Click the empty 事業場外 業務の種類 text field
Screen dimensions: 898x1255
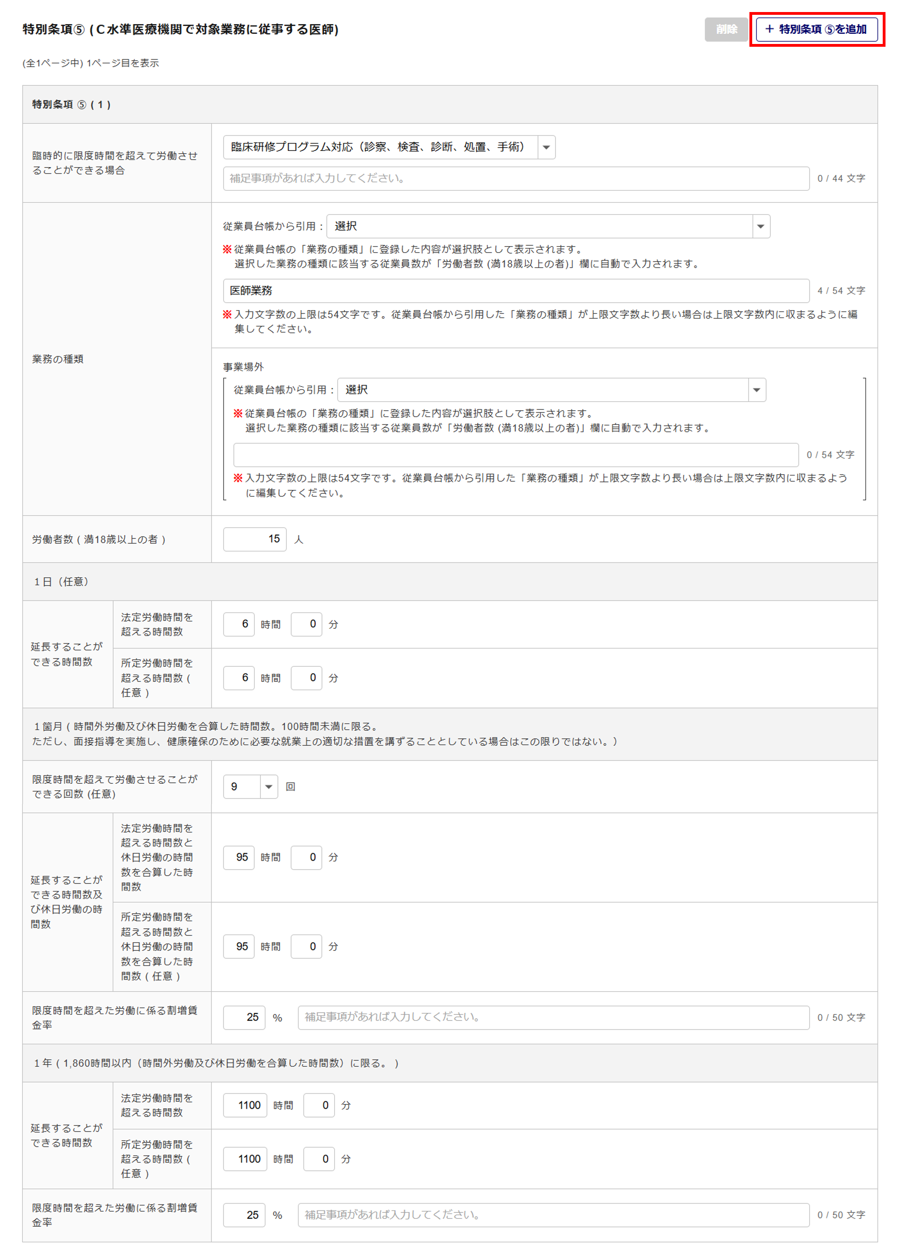point(515,455)
